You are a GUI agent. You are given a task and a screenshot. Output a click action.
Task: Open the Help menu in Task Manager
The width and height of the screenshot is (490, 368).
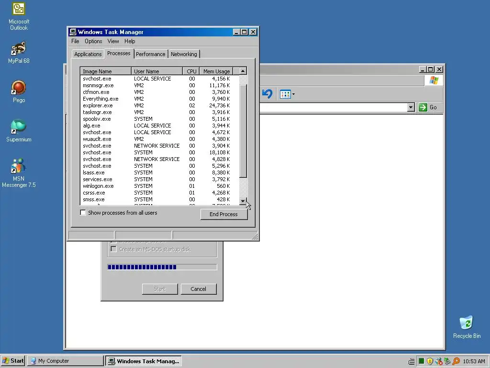coord(130,41)
